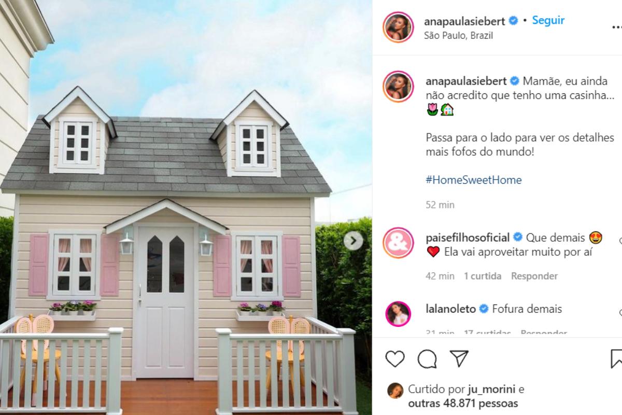View outras 48.871 pessoas who liked

pyautogui.click(x=463, y=403)
